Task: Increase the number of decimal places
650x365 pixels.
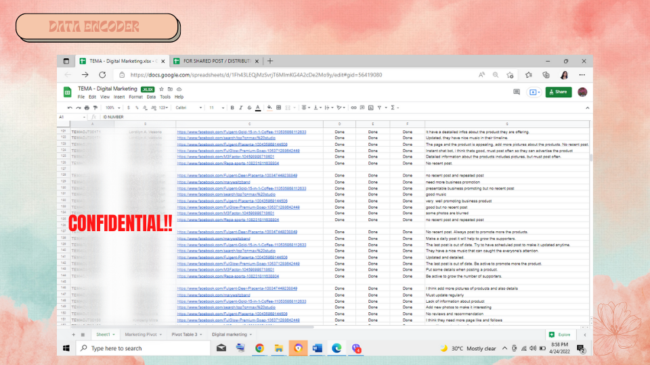Action: coord(154,107)
